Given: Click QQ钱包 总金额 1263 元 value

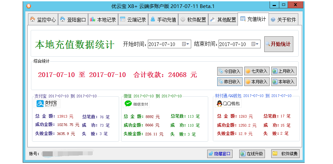Looking at the screenshot, I should point(246,116).
